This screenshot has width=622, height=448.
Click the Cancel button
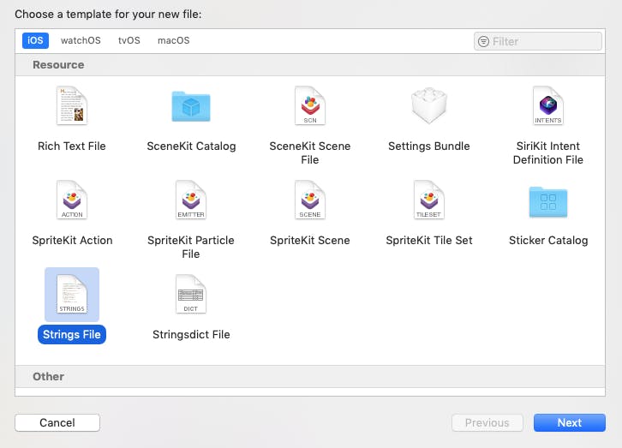pyautogui.click(x=57, y=422)
